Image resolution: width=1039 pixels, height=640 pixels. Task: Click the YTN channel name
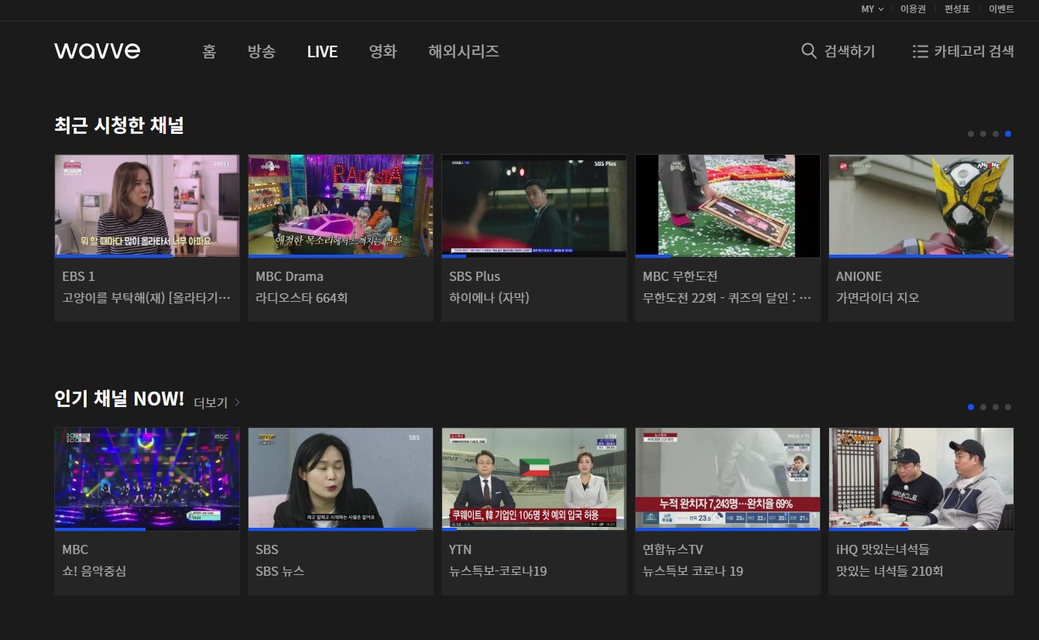click(x=461, y=549)
